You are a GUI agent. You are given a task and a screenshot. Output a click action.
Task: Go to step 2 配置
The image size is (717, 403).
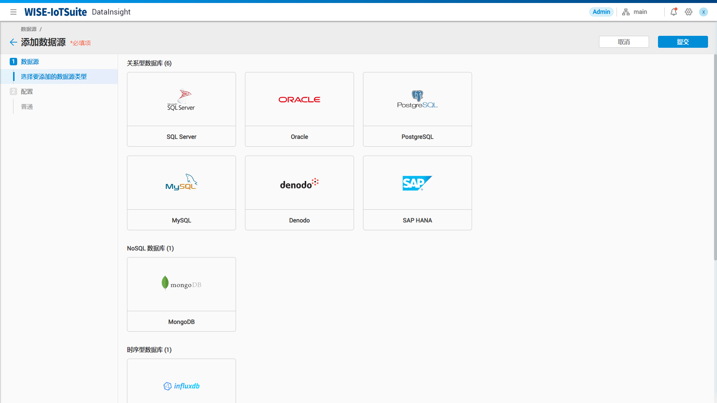click(27, 91)
